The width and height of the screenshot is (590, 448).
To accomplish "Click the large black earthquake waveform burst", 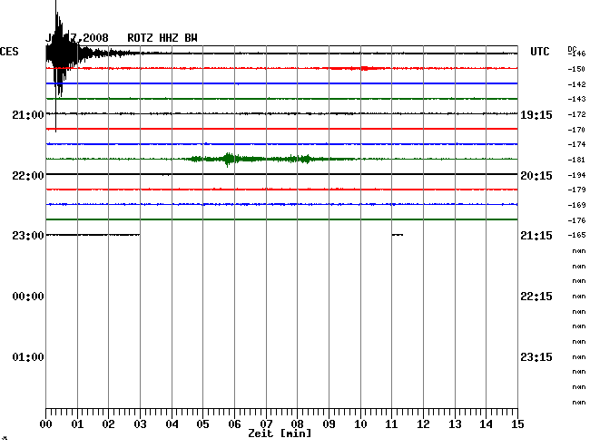I will [60, 54].
